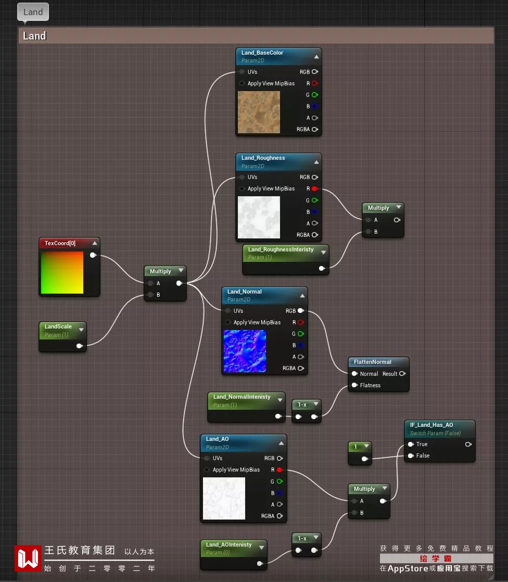Select the Land_Normal texture thumbnail
This screenshot has width=508, height=582.
pos(245,351)
